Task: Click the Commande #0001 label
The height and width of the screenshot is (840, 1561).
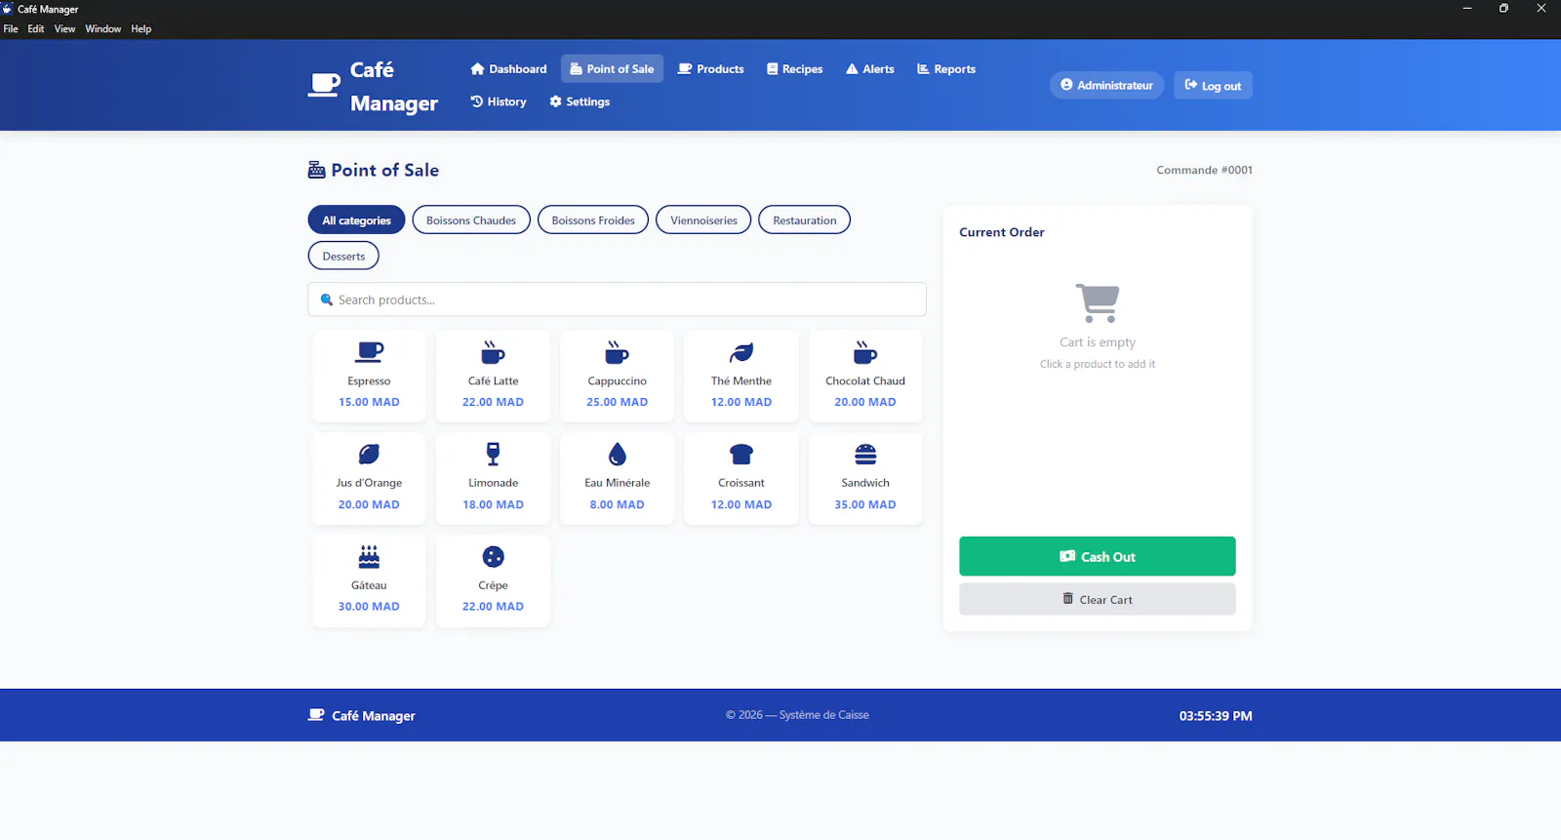Action: tap(1204, 170)
